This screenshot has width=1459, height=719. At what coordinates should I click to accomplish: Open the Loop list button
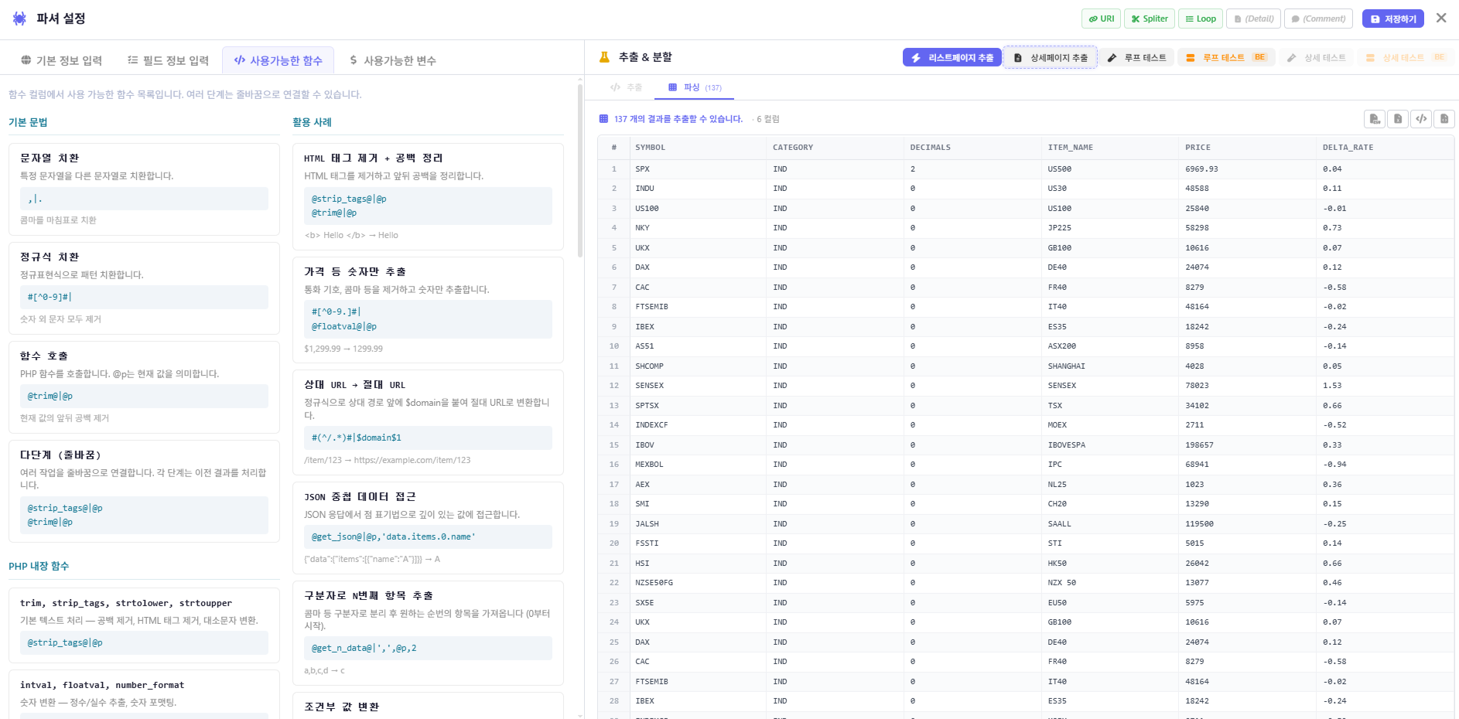click(x=1200, y=19)
